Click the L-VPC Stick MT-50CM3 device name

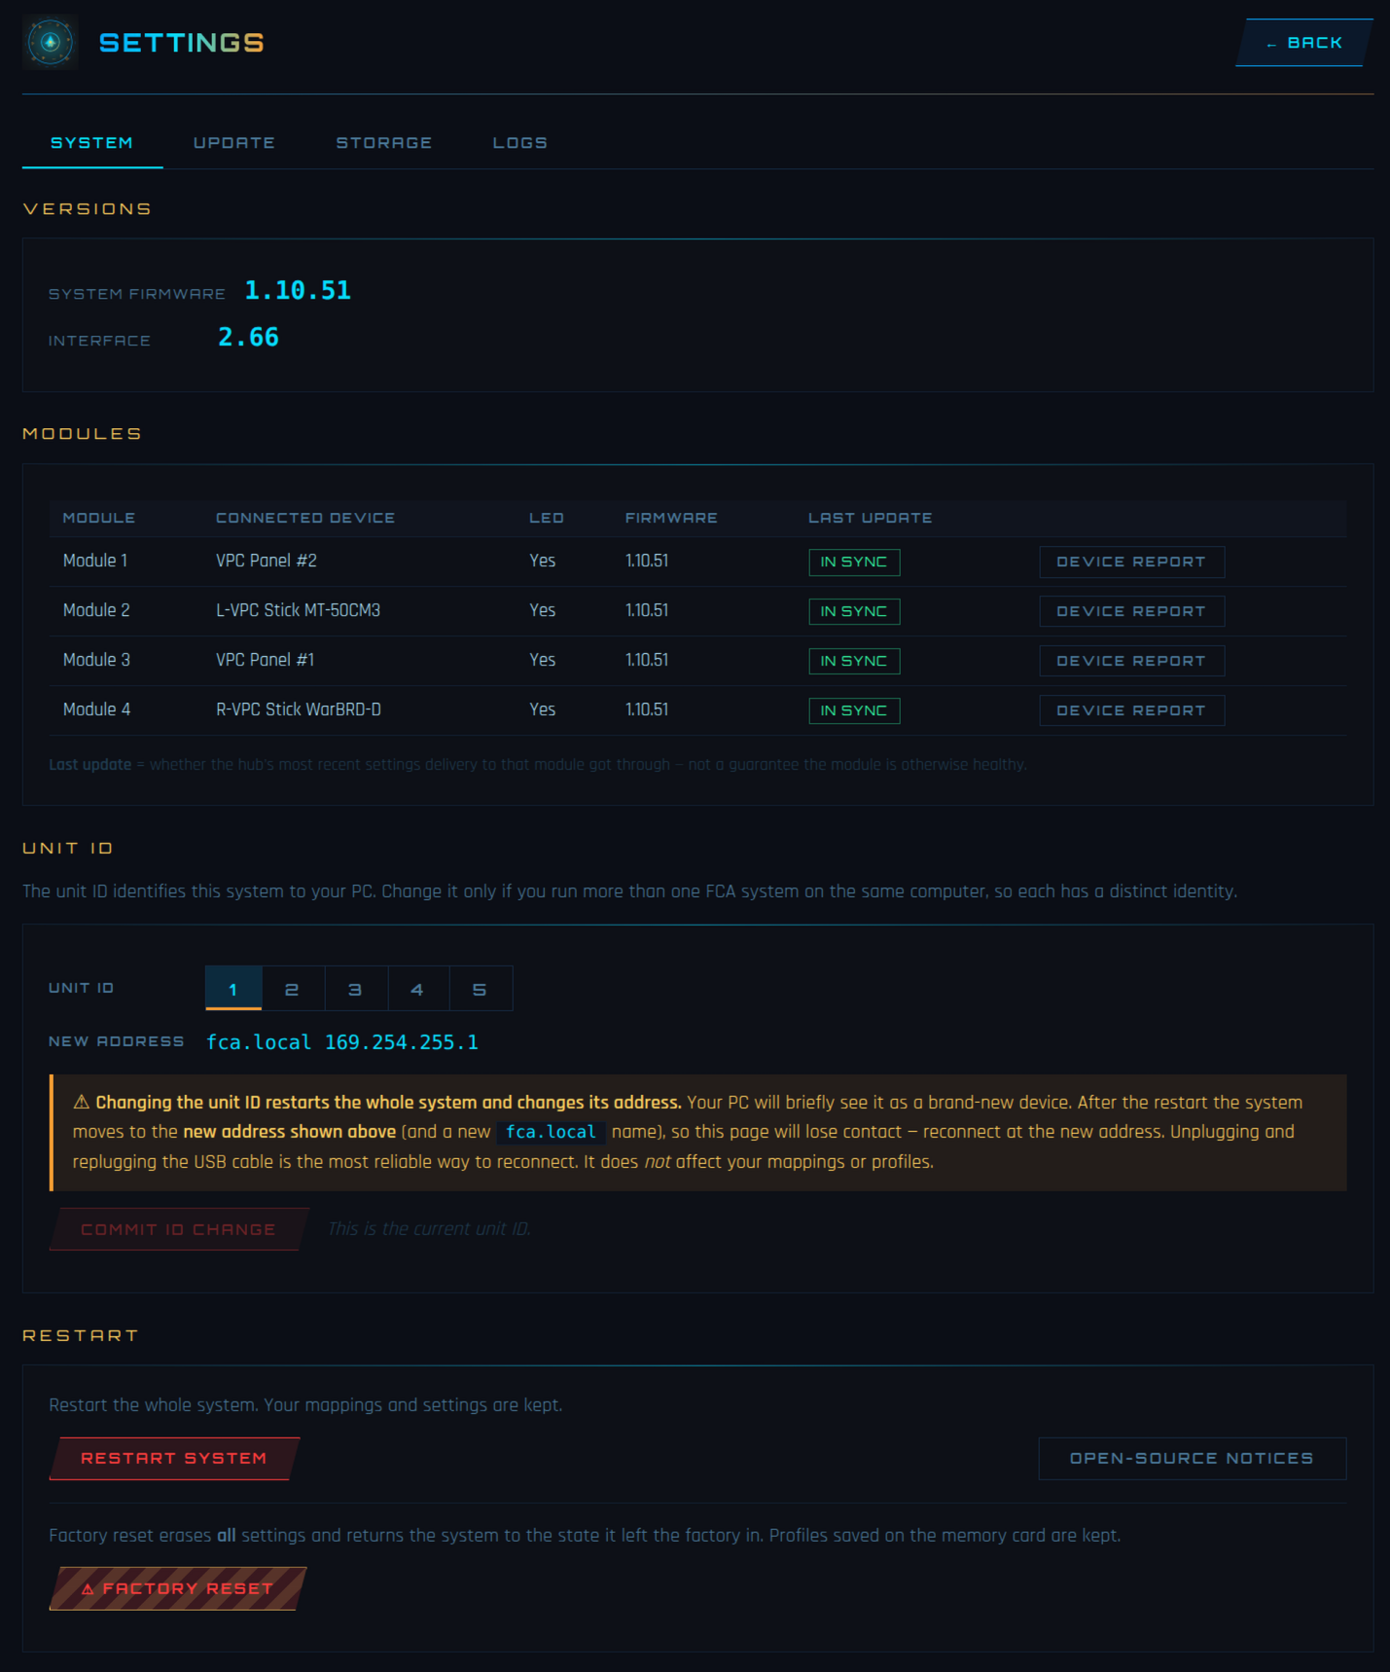click(298, 610)
